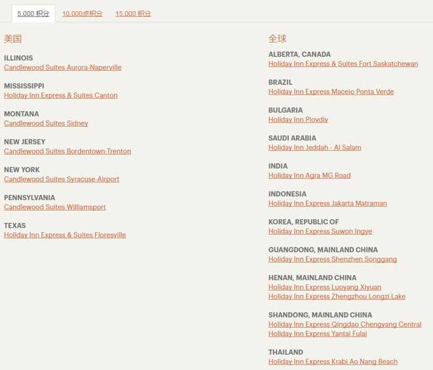433x370 pixels.
Task: Click the INDONESIA label
Action: pos(287,194)
